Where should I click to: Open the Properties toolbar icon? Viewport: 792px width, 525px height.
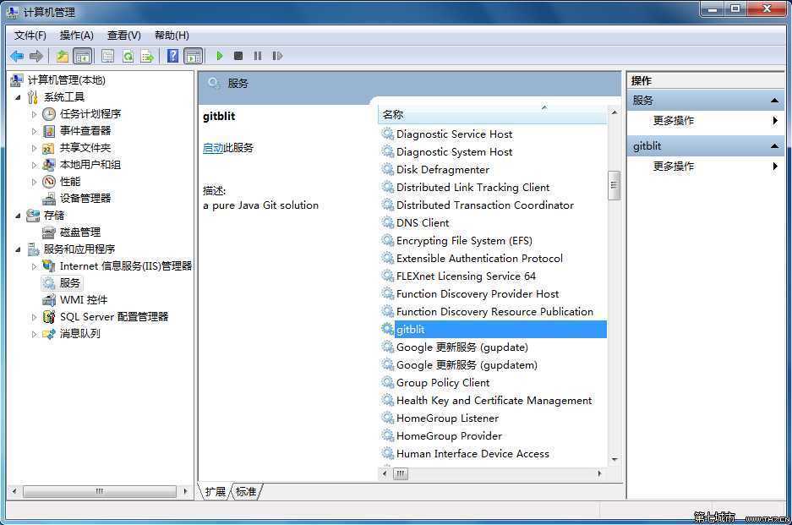107,56
